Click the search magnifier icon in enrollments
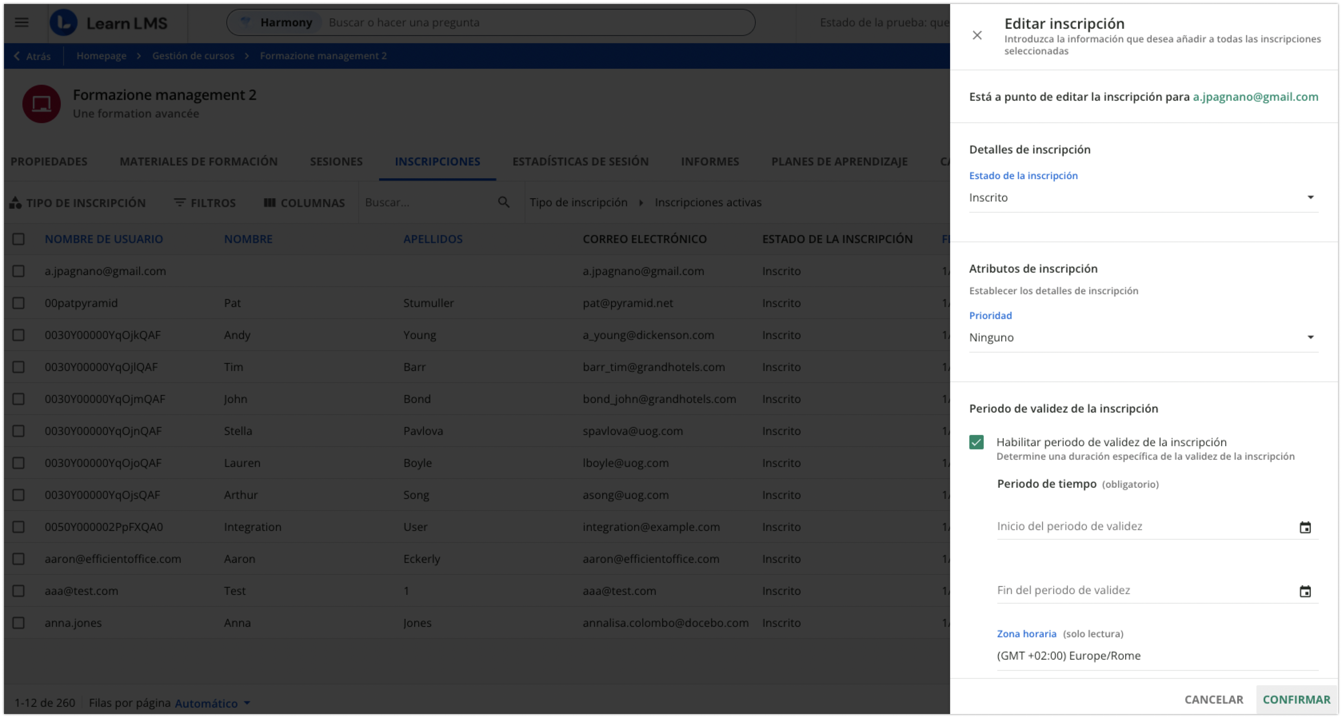This screenshot has height=718, width=1342. tap(503, 202)
